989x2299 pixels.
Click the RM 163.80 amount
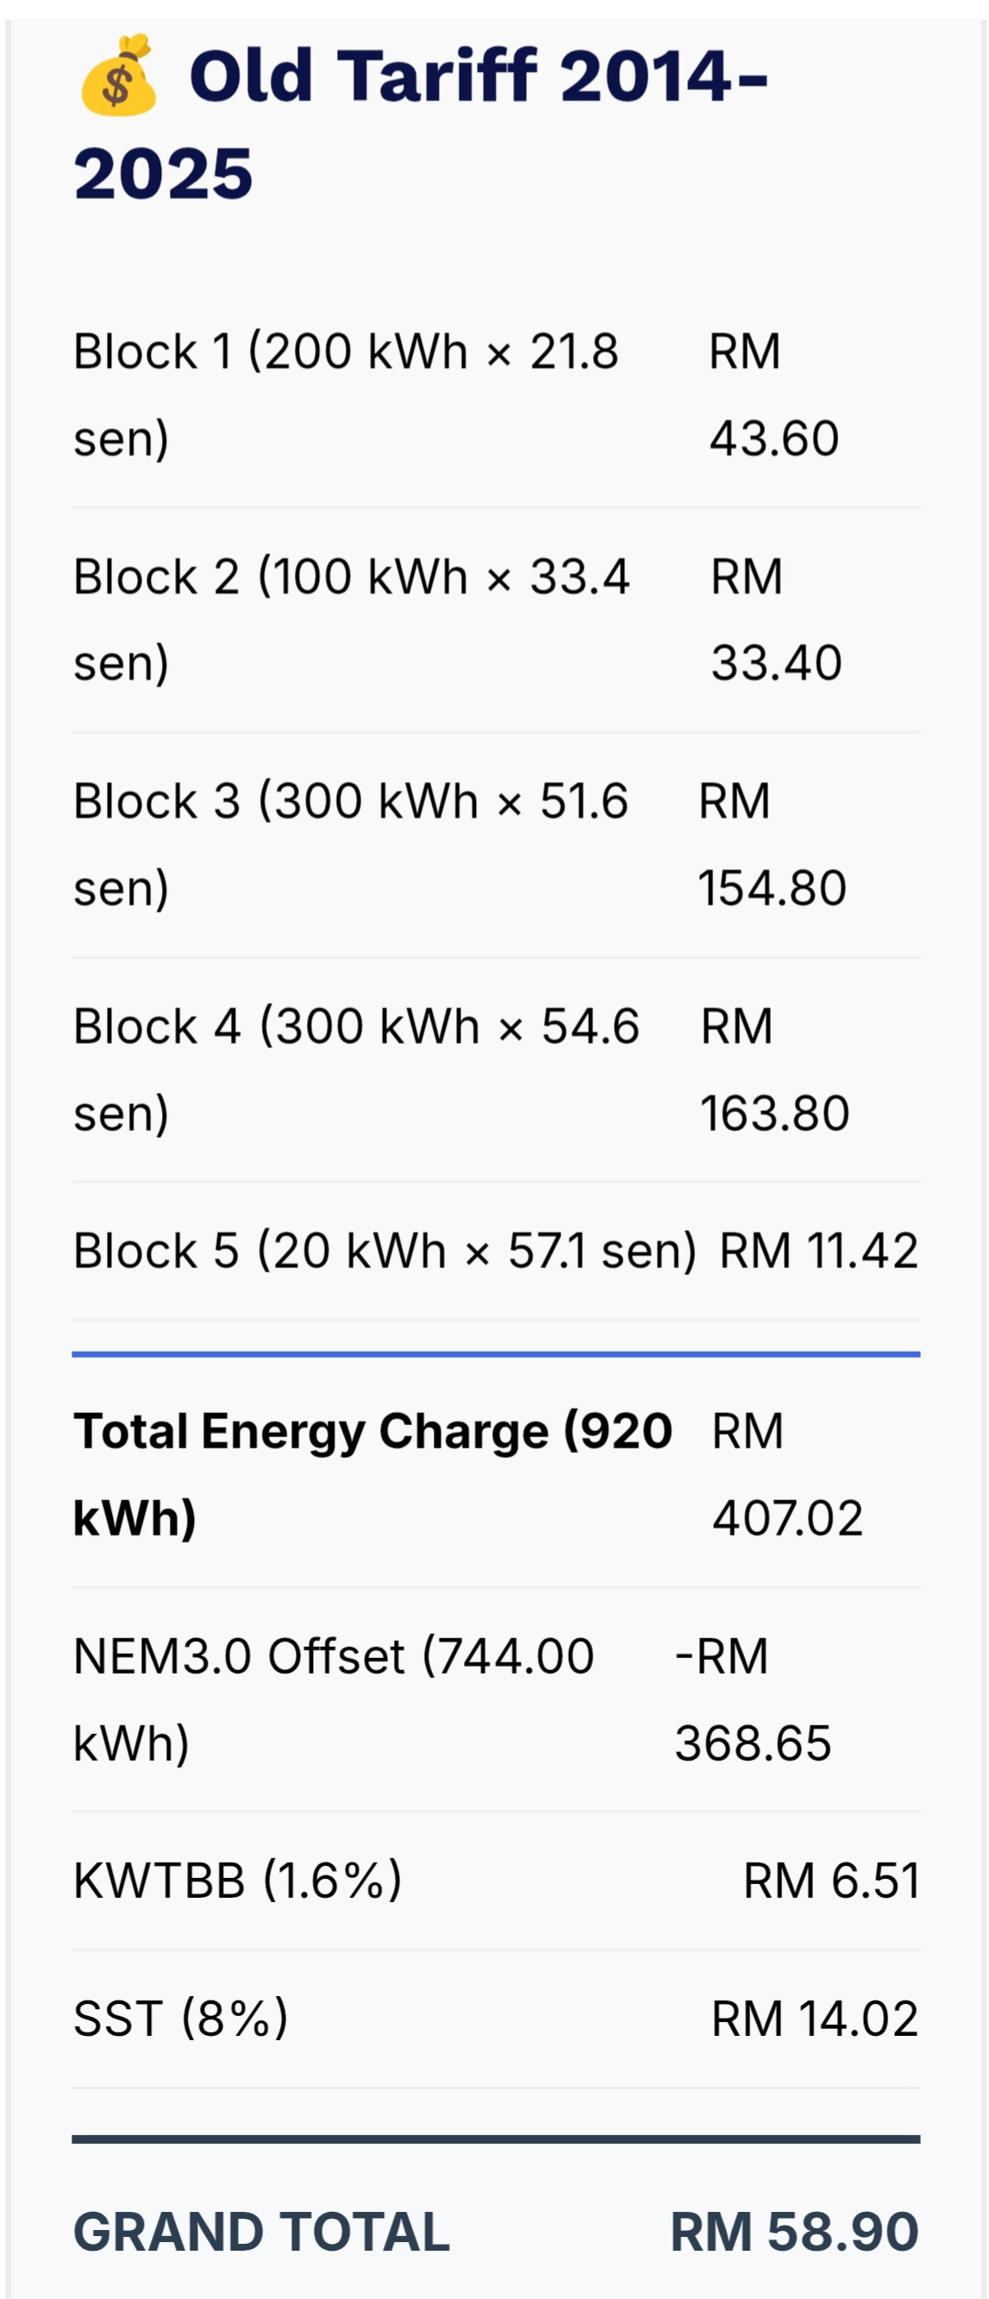774,1068
